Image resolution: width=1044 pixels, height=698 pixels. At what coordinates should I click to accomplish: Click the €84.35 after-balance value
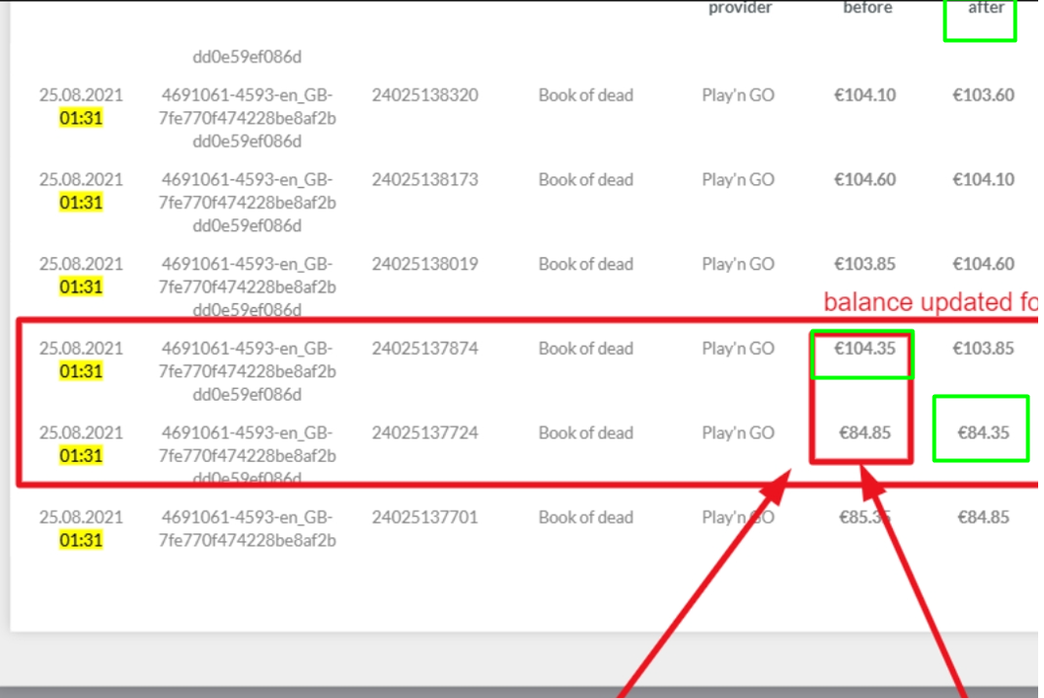(983, 433)
